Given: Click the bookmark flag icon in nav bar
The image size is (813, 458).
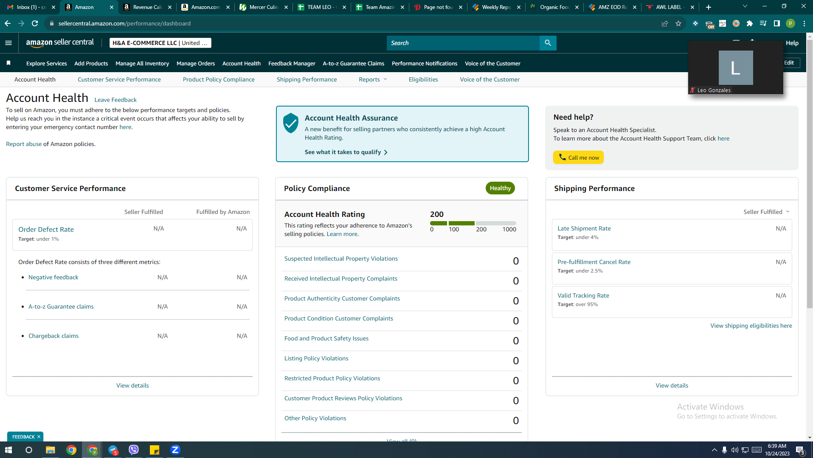Looking at the screenshot, I should 8,63.
